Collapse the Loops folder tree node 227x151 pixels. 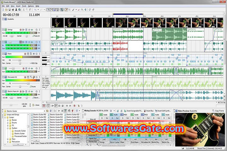pos(5,117)
